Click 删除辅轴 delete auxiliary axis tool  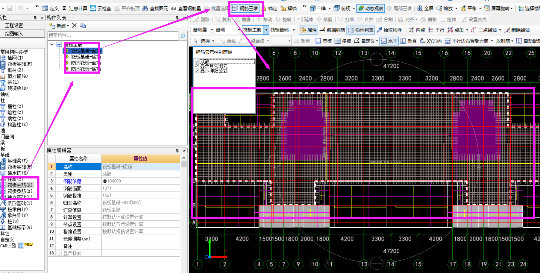(517, 30)
